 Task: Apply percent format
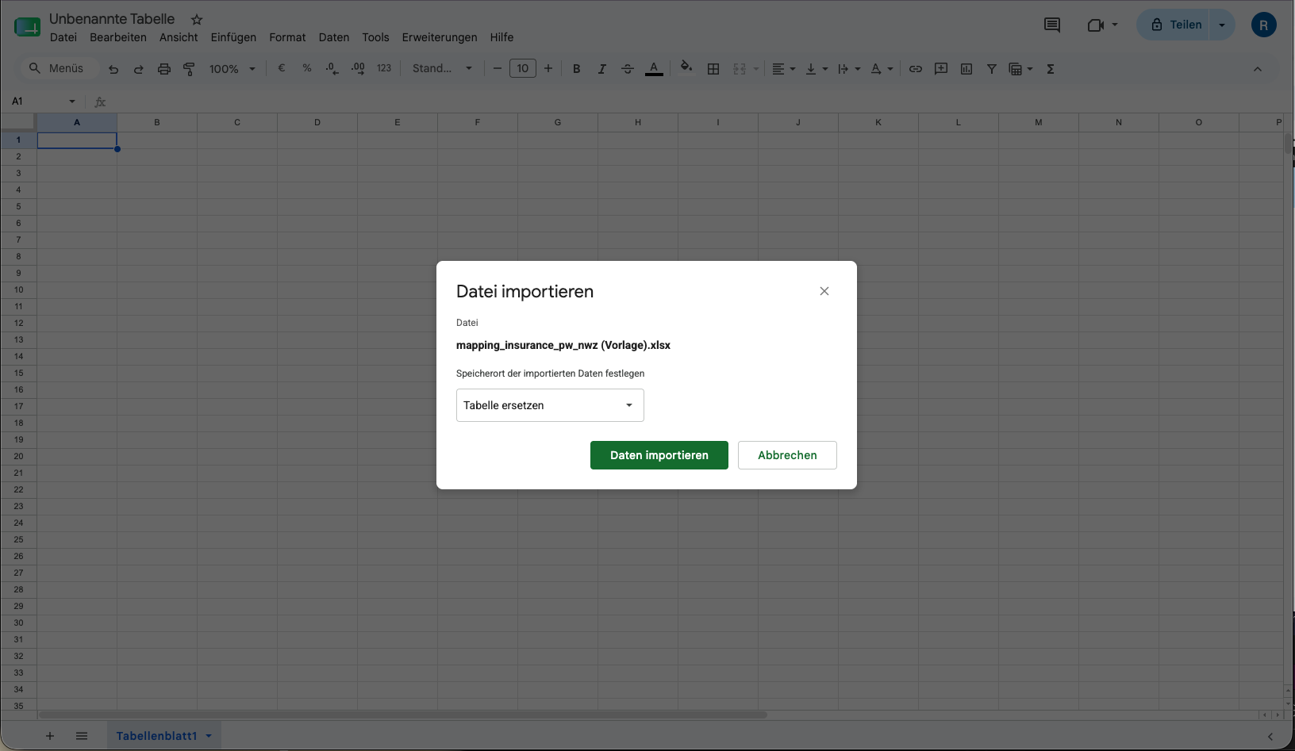307,68
